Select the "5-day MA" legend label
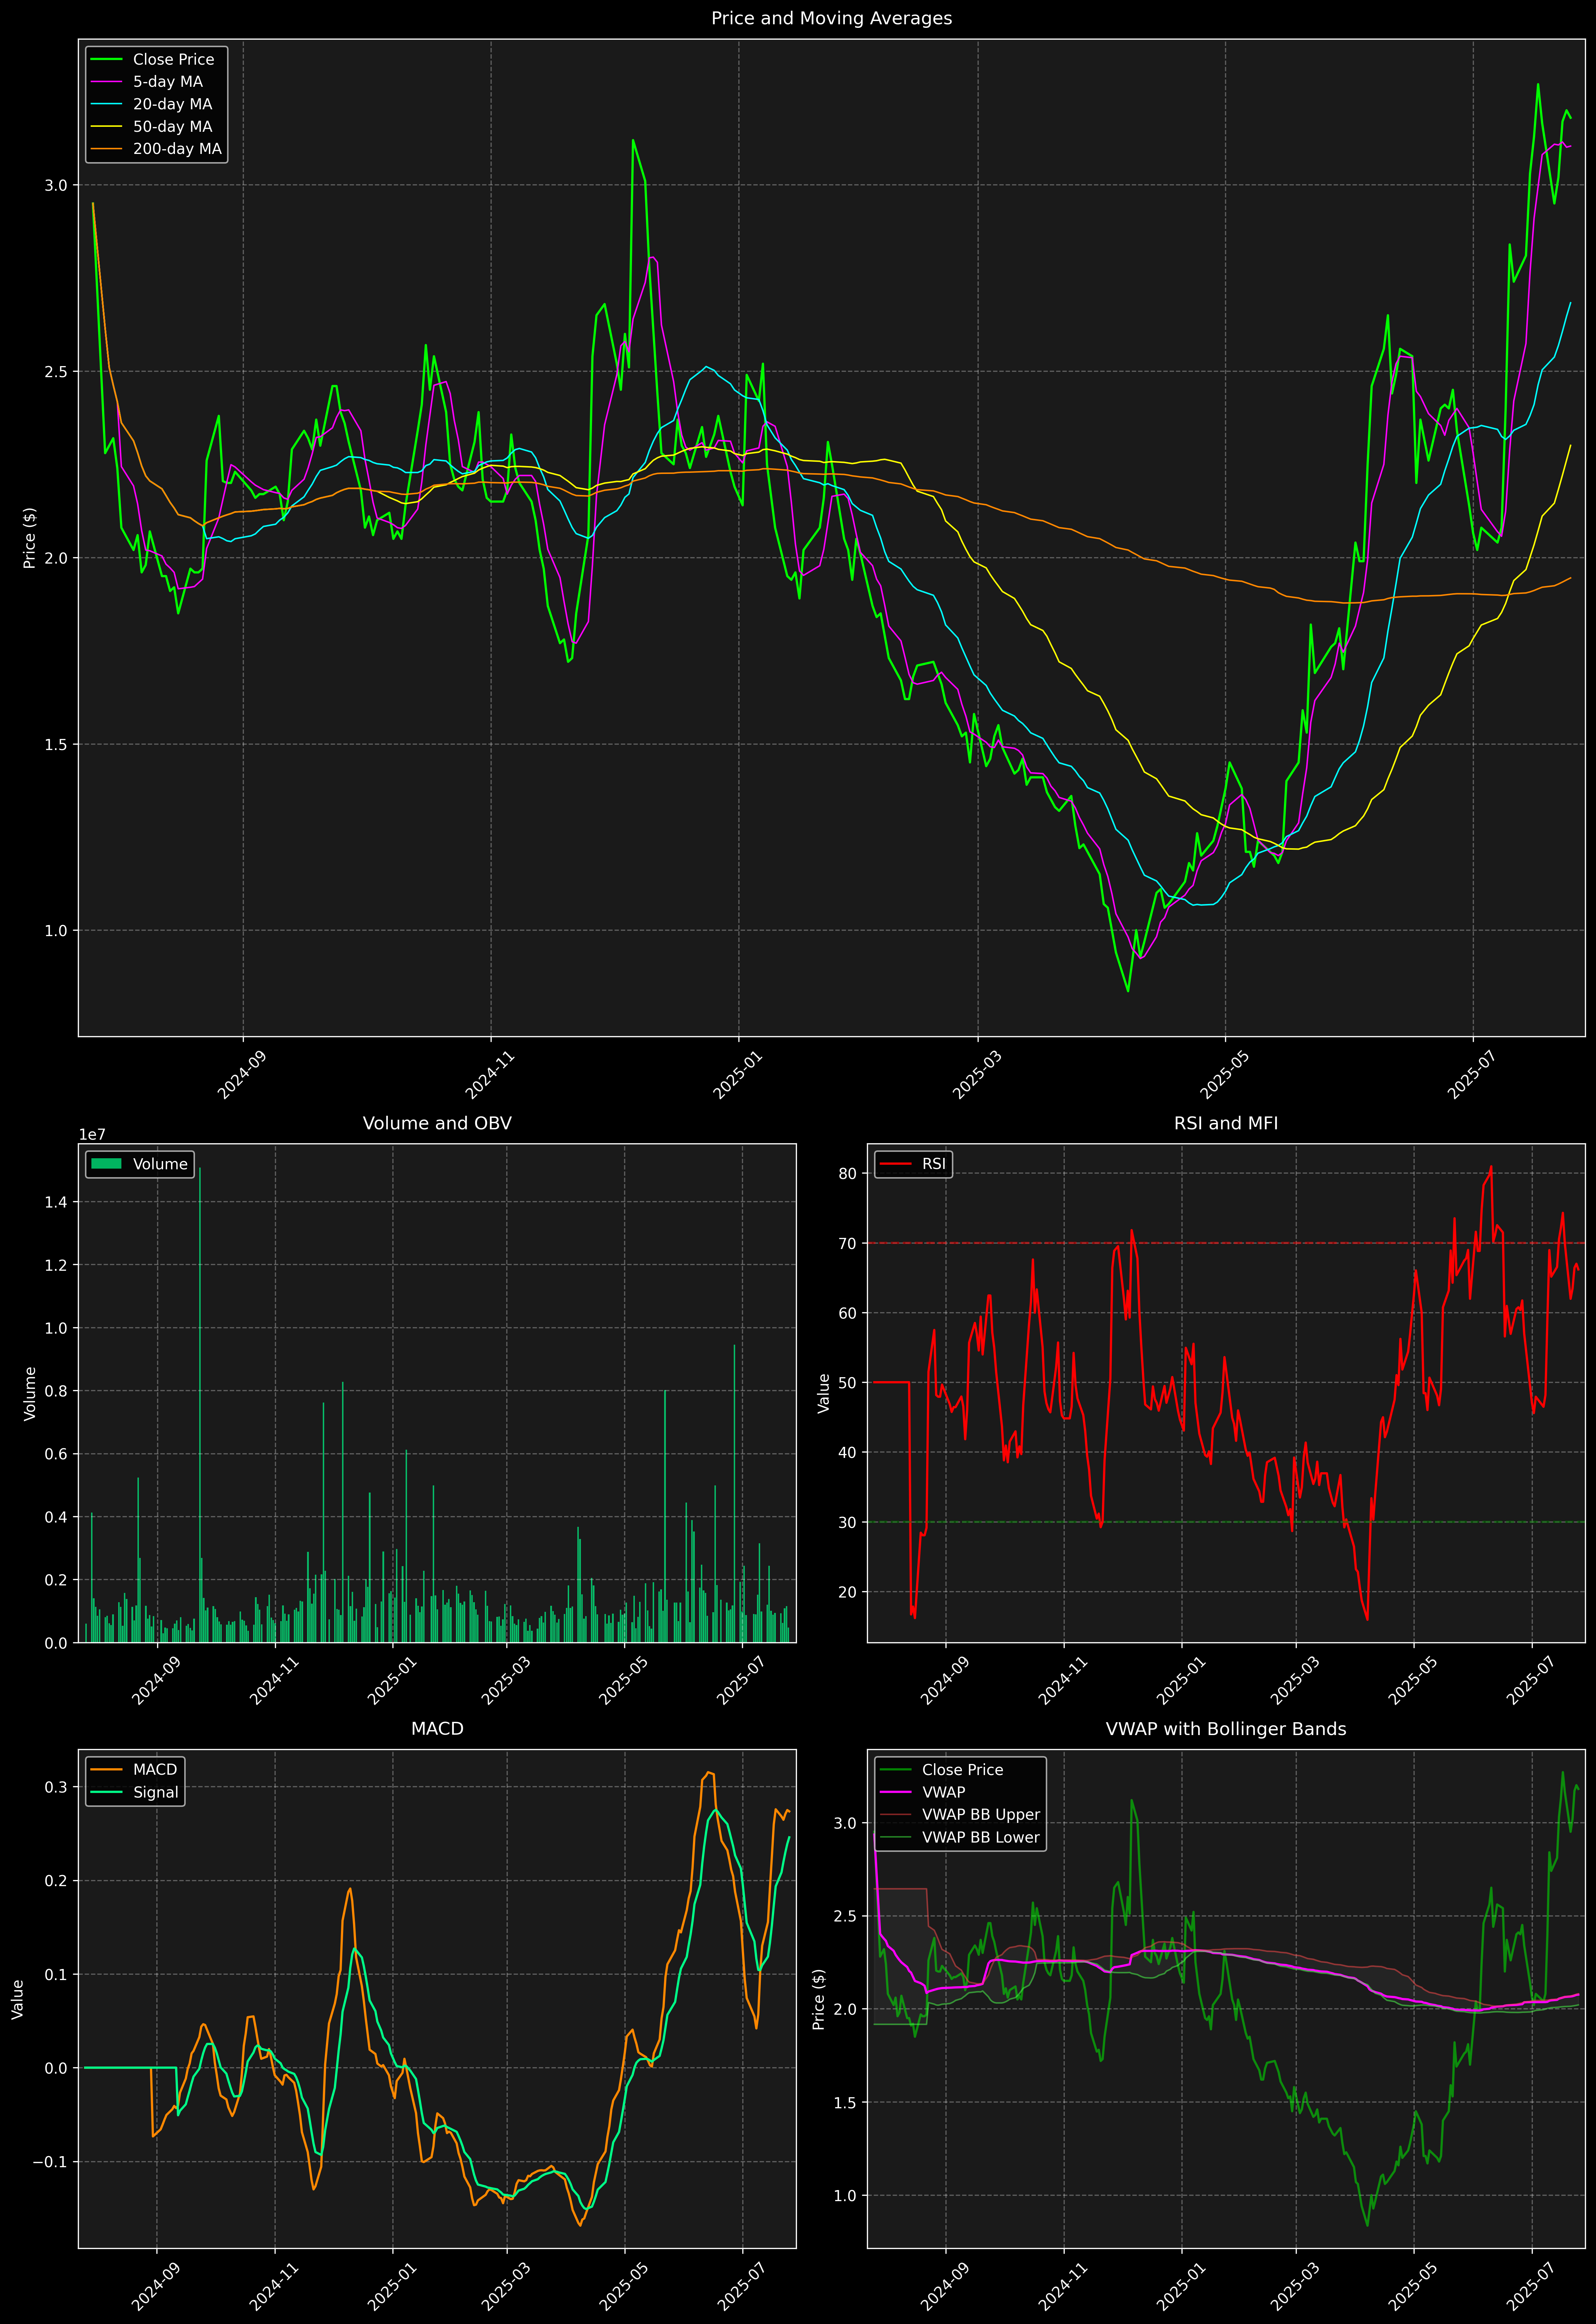 point(168,82)
